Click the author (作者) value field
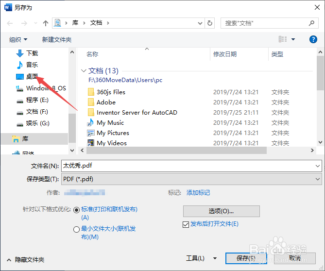This screenshot has height=271, width=325. coord(85,193)
